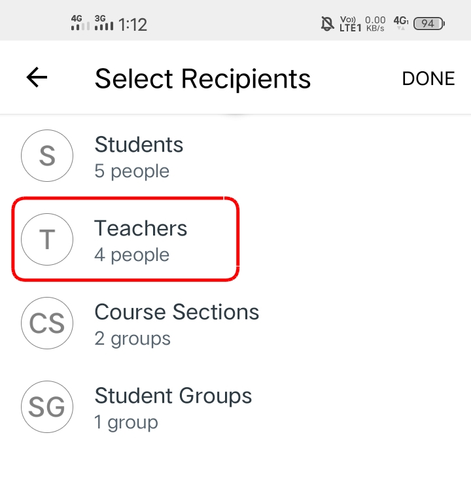Select the Students avatar circle
The width and height of the screenshot is (471, 484).
coord(47,156)
